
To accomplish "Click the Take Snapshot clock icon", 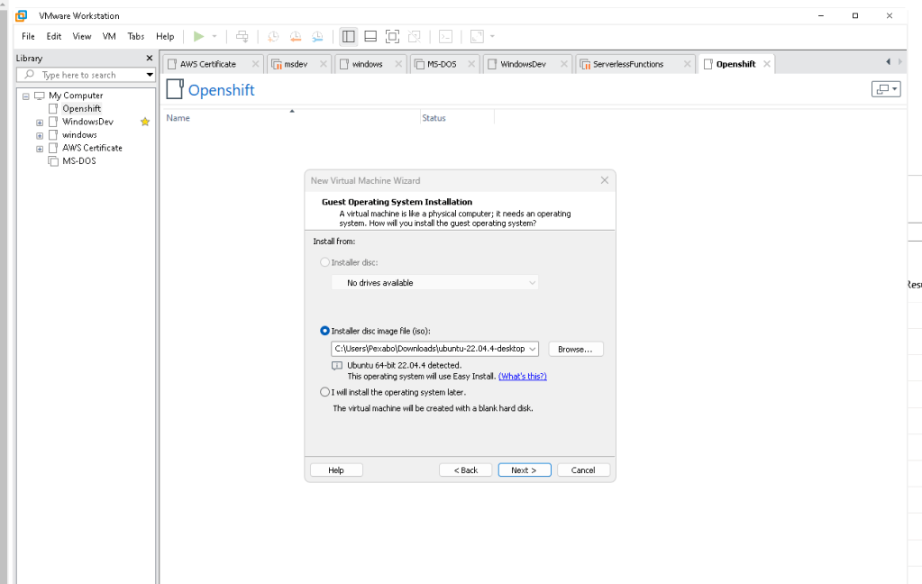I will (x=273, y=36).
